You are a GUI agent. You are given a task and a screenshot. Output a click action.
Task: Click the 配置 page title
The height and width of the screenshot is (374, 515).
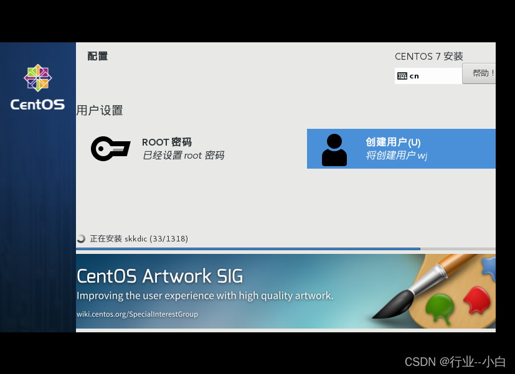pos(98,56)
